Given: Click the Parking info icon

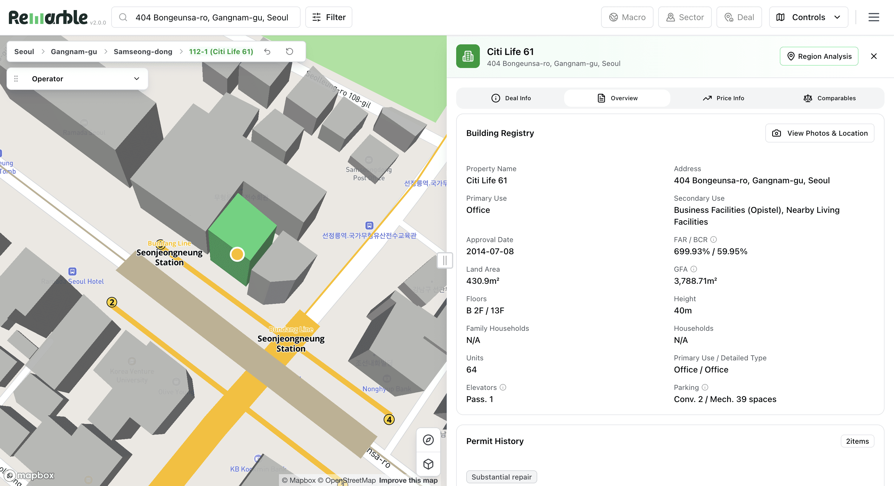Looking at the screenshot, I should (705, 387).
